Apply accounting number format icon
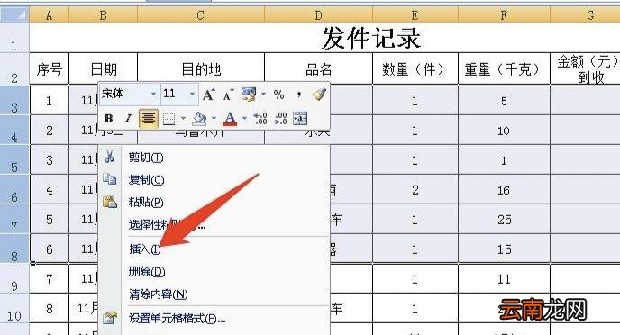 point(249,95)
